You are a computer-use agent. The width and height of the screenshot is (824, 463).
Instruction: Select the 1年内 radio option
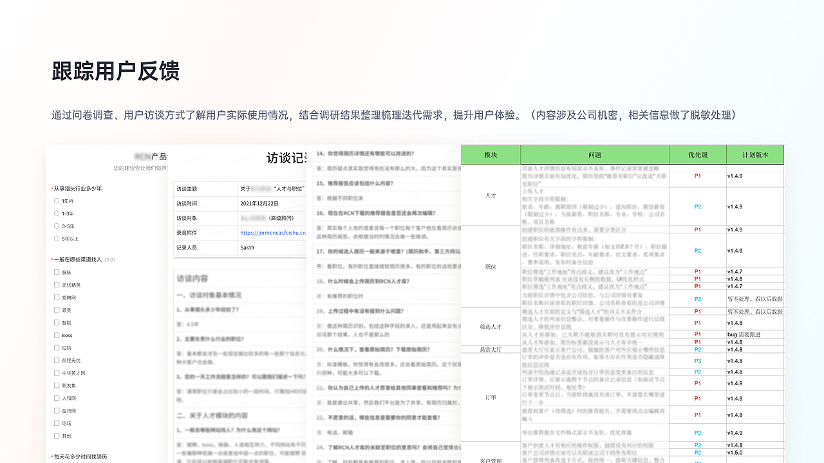[57, 201]
